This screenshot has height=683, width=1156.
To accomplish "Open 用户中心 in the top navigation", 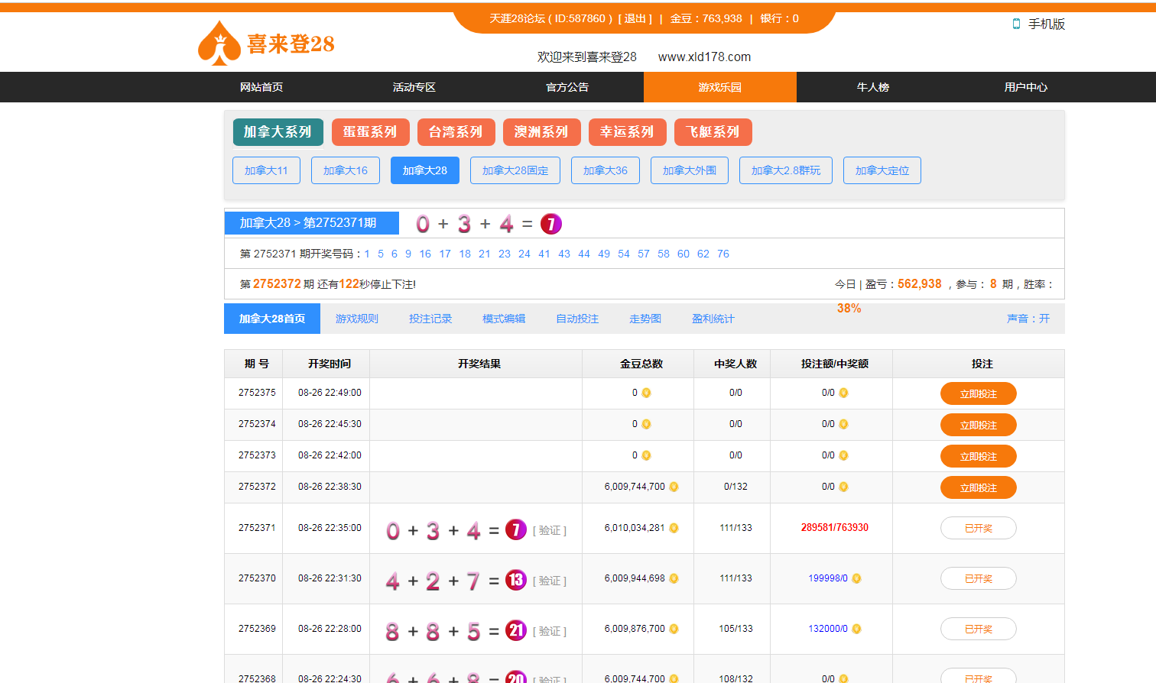I will (x=1025, y=87).
